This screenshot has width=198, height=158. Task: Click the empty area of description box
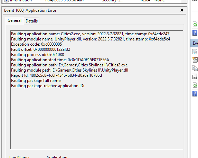[97, 119]
